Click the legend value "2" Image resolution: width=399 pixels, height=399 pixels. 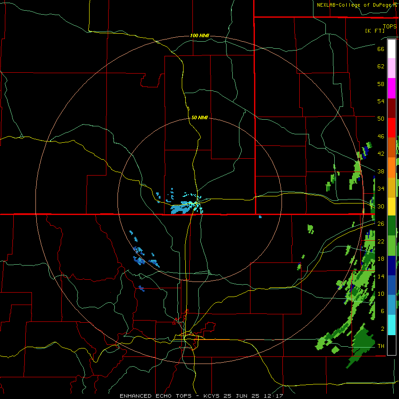click(383, 329)
